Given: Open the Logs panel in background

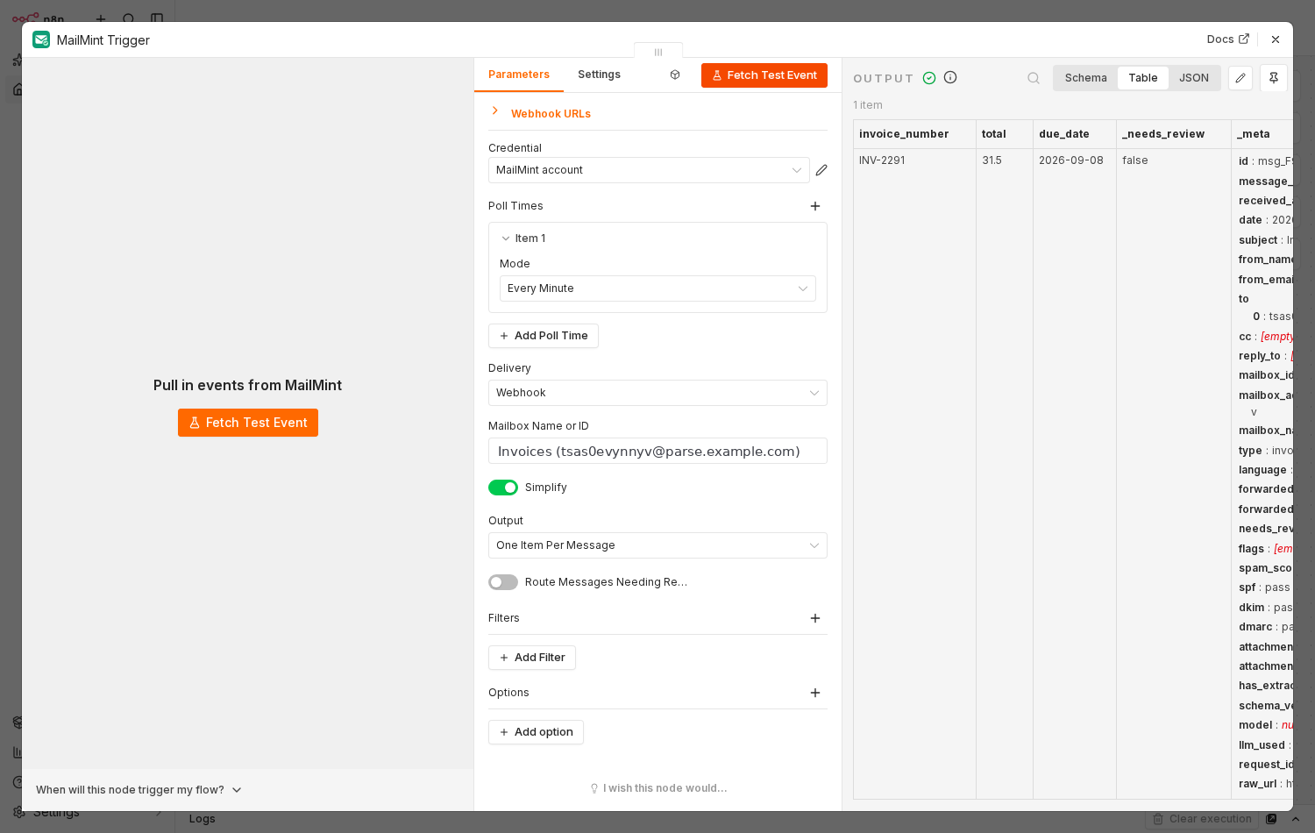Looking at the screenshot, I should 203,819.
